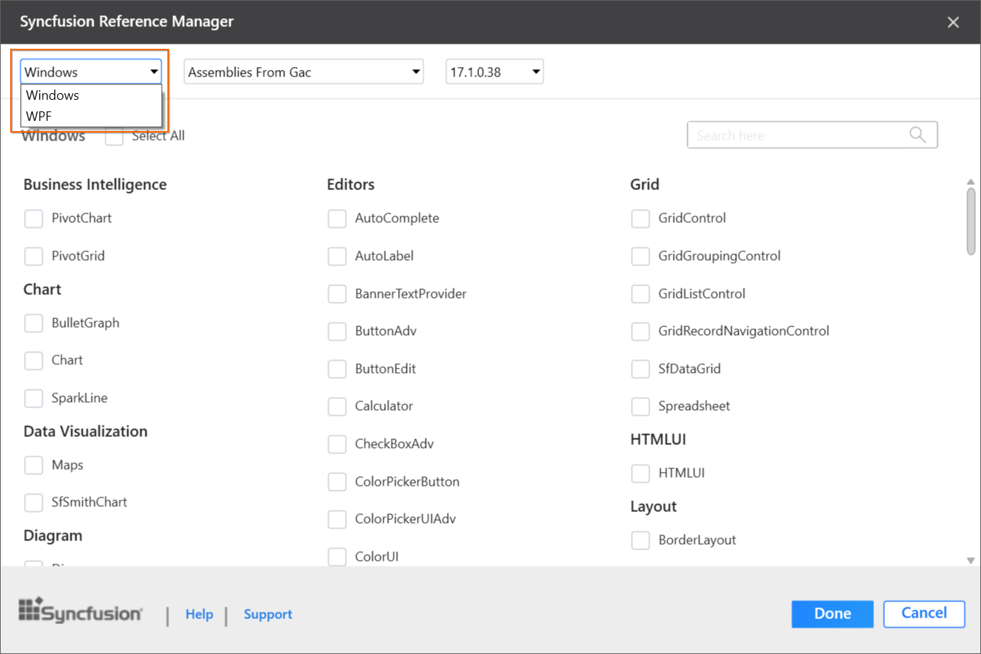Click the search magnifier icon
The image size is (981, 654).
point(918,135)
